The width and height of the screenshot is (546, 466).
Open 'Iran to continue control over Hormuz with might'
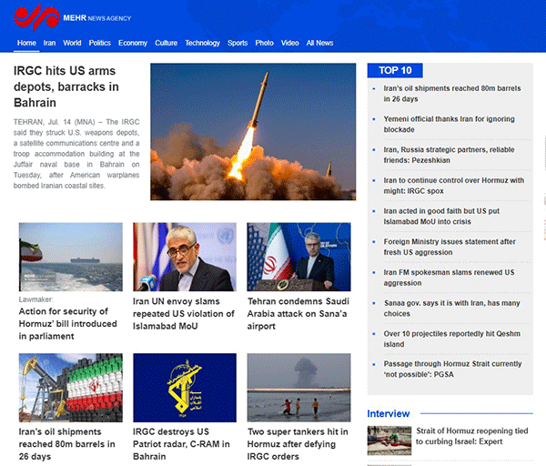pos(453,186)
